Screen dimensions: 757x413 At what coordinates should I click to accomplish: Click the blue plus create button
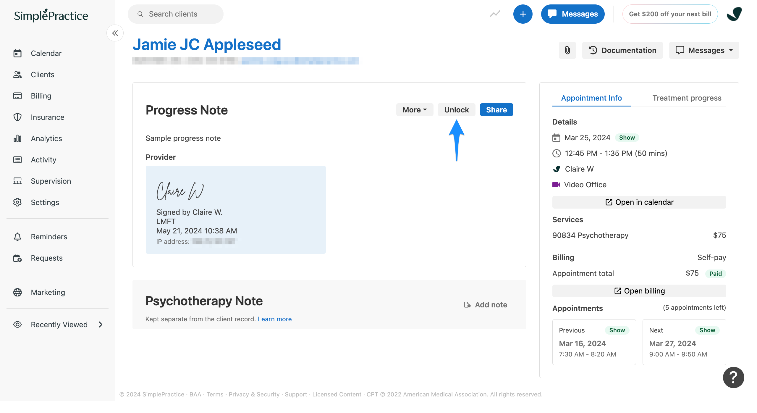coord(523,14)
